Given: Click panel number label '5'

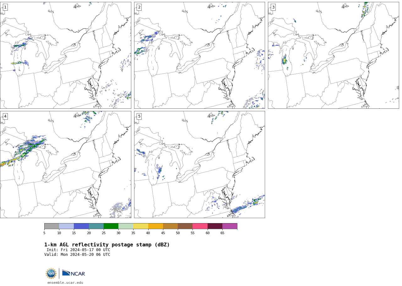Looking at the screenshot, I should pyautogui.click(x=139, y=116).
